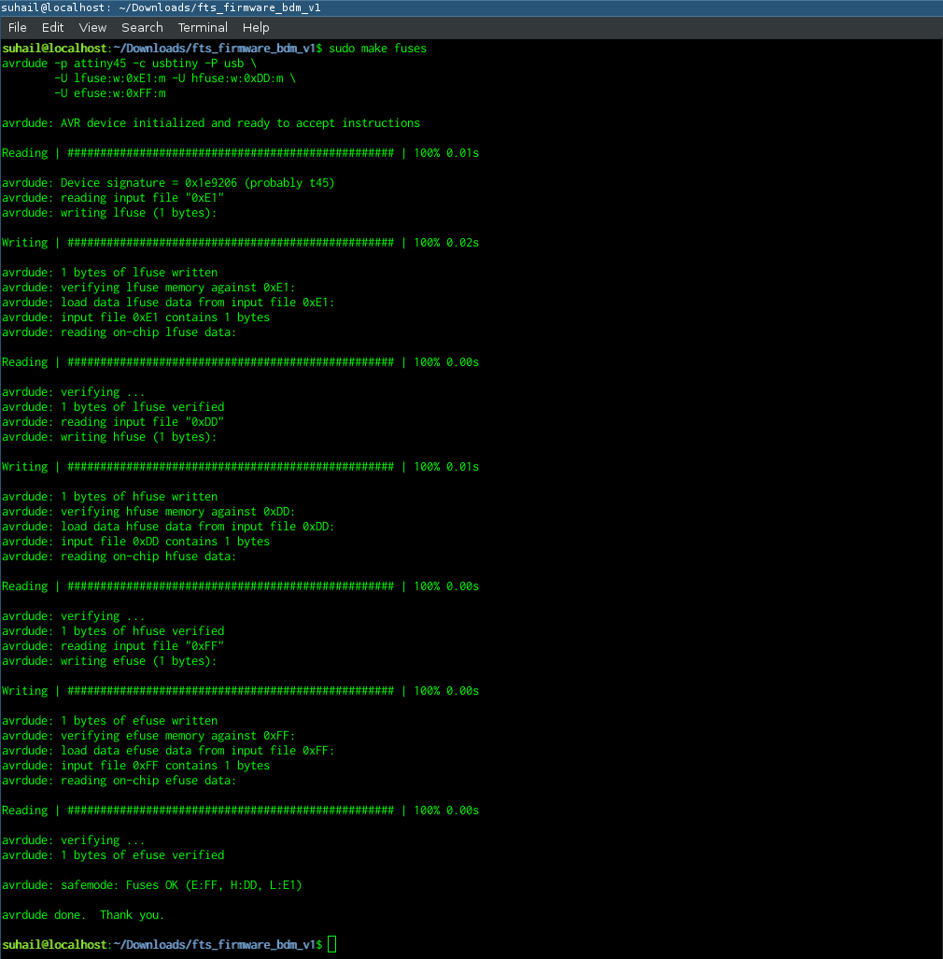Click 'Device signature = 0x1e9206 (probably t45)'
The height and width of the screenshot is (959, 943).
tap(198, 183)
